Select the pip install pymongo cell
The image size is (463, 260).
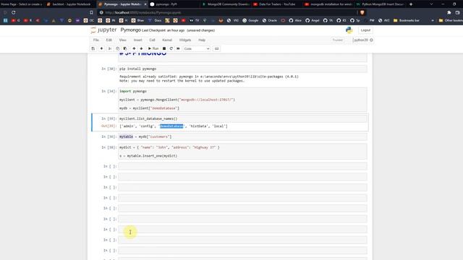242,69
